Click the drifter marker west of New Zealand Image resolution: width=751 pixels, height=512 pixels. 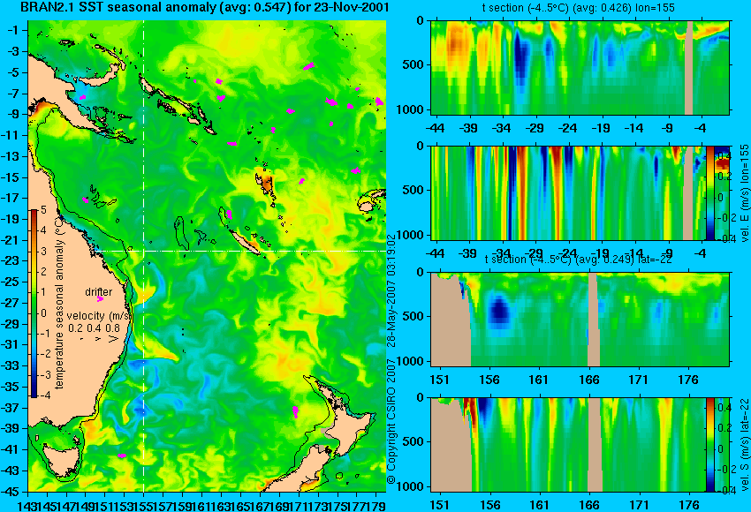[295, 411]
